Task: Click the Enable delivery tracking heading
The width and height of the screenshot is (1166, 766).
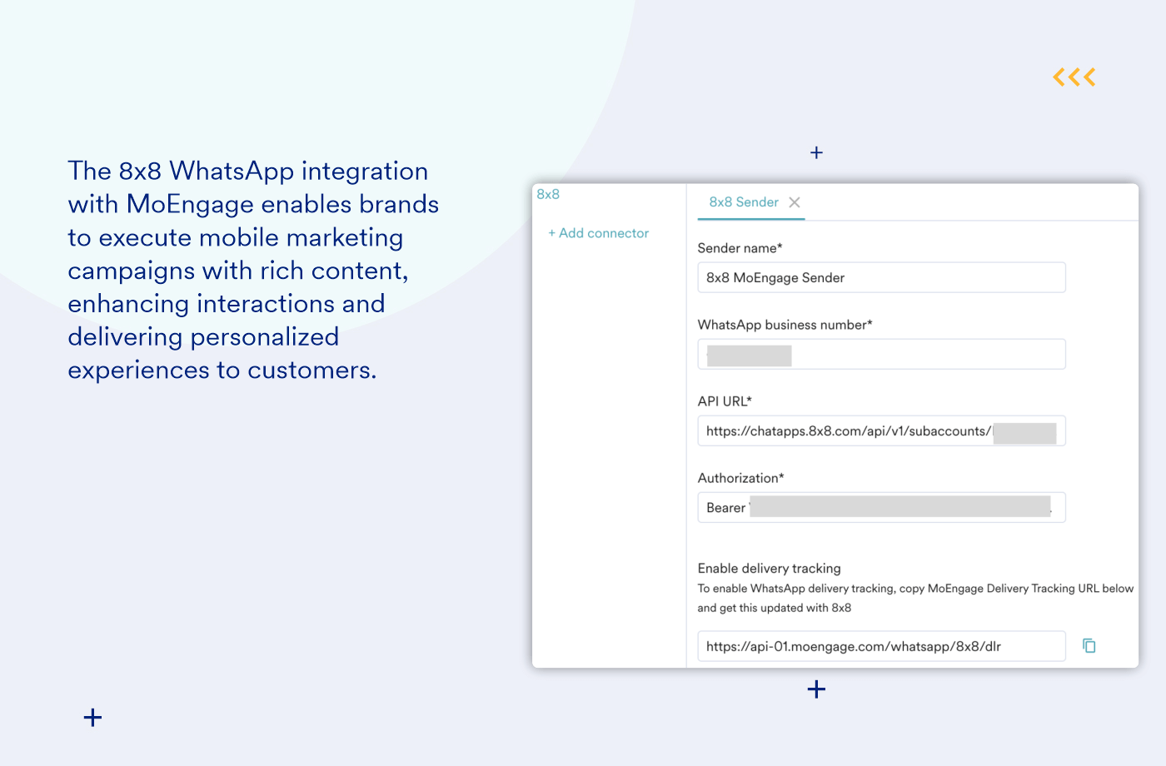Action: (769, 568)
